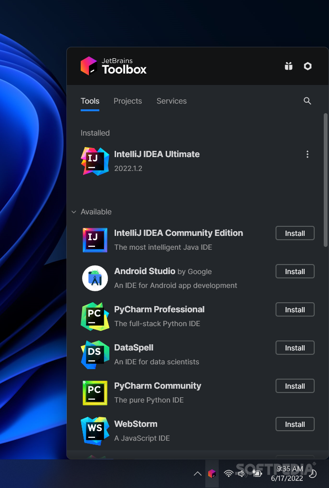The image size is (329, 488).
Task: Switch to the Tools tab
Action: (90, 101)
